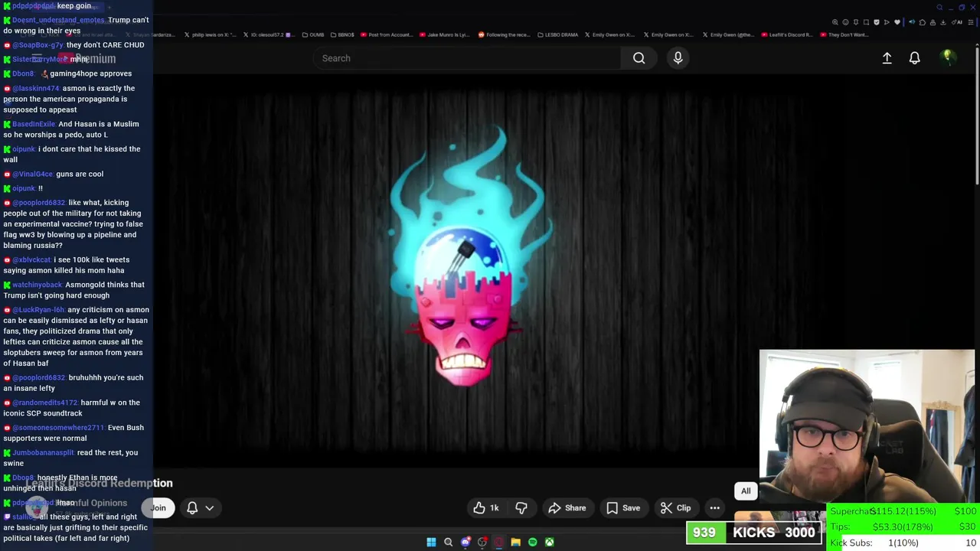This screenshot has height=551, width=980.
Task: Click the YouTube search magnifier button
Action: [639, 58]
